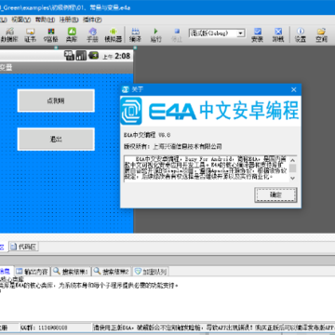Click inside the About description text box
Image resolution: width=335 pixels, height=335 pixels.
[x=207, y=169]
